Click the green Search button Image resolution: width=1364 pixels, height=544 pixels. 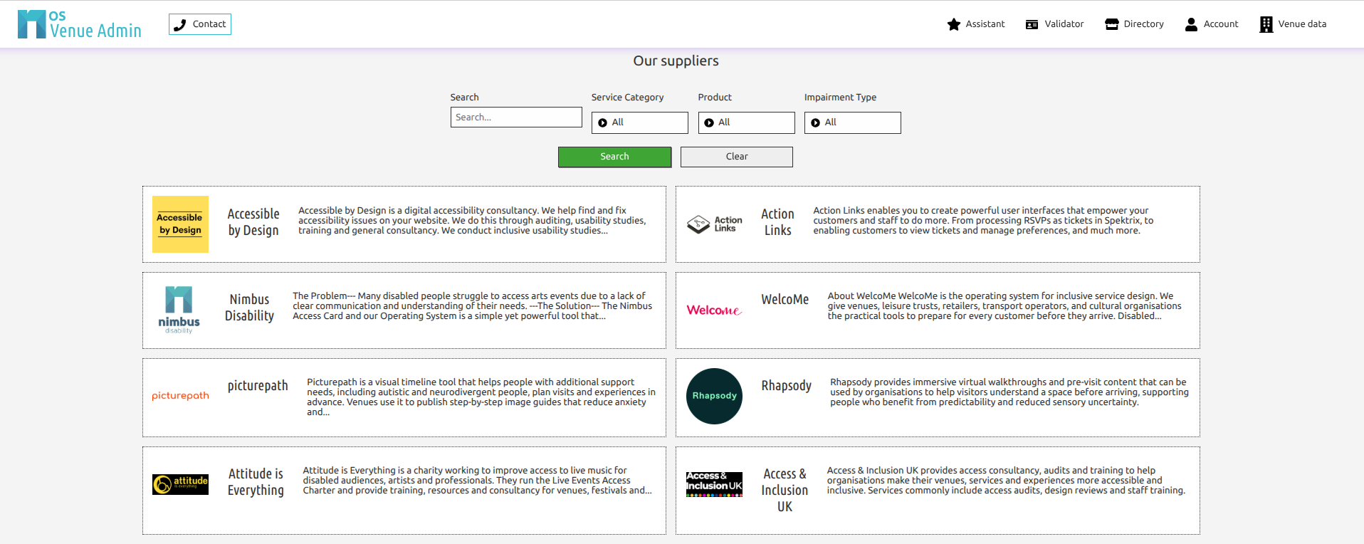[614, 157]
